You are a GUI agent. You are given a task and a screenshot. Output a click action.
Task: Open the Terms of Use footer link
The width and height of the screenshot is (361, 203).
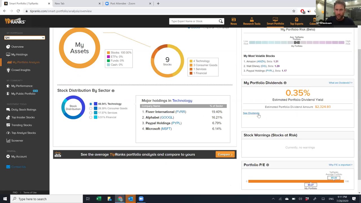(x=30, y=193)
